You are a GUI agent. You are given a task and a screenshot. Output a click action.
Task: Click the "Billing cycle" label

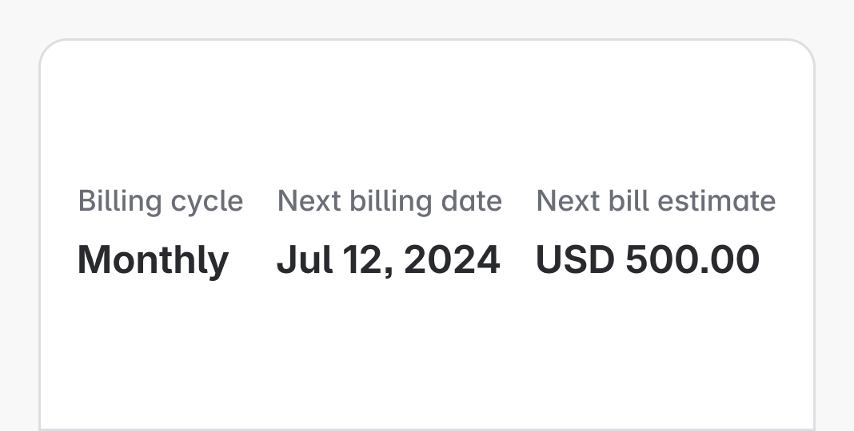click(x=161, y=202)
